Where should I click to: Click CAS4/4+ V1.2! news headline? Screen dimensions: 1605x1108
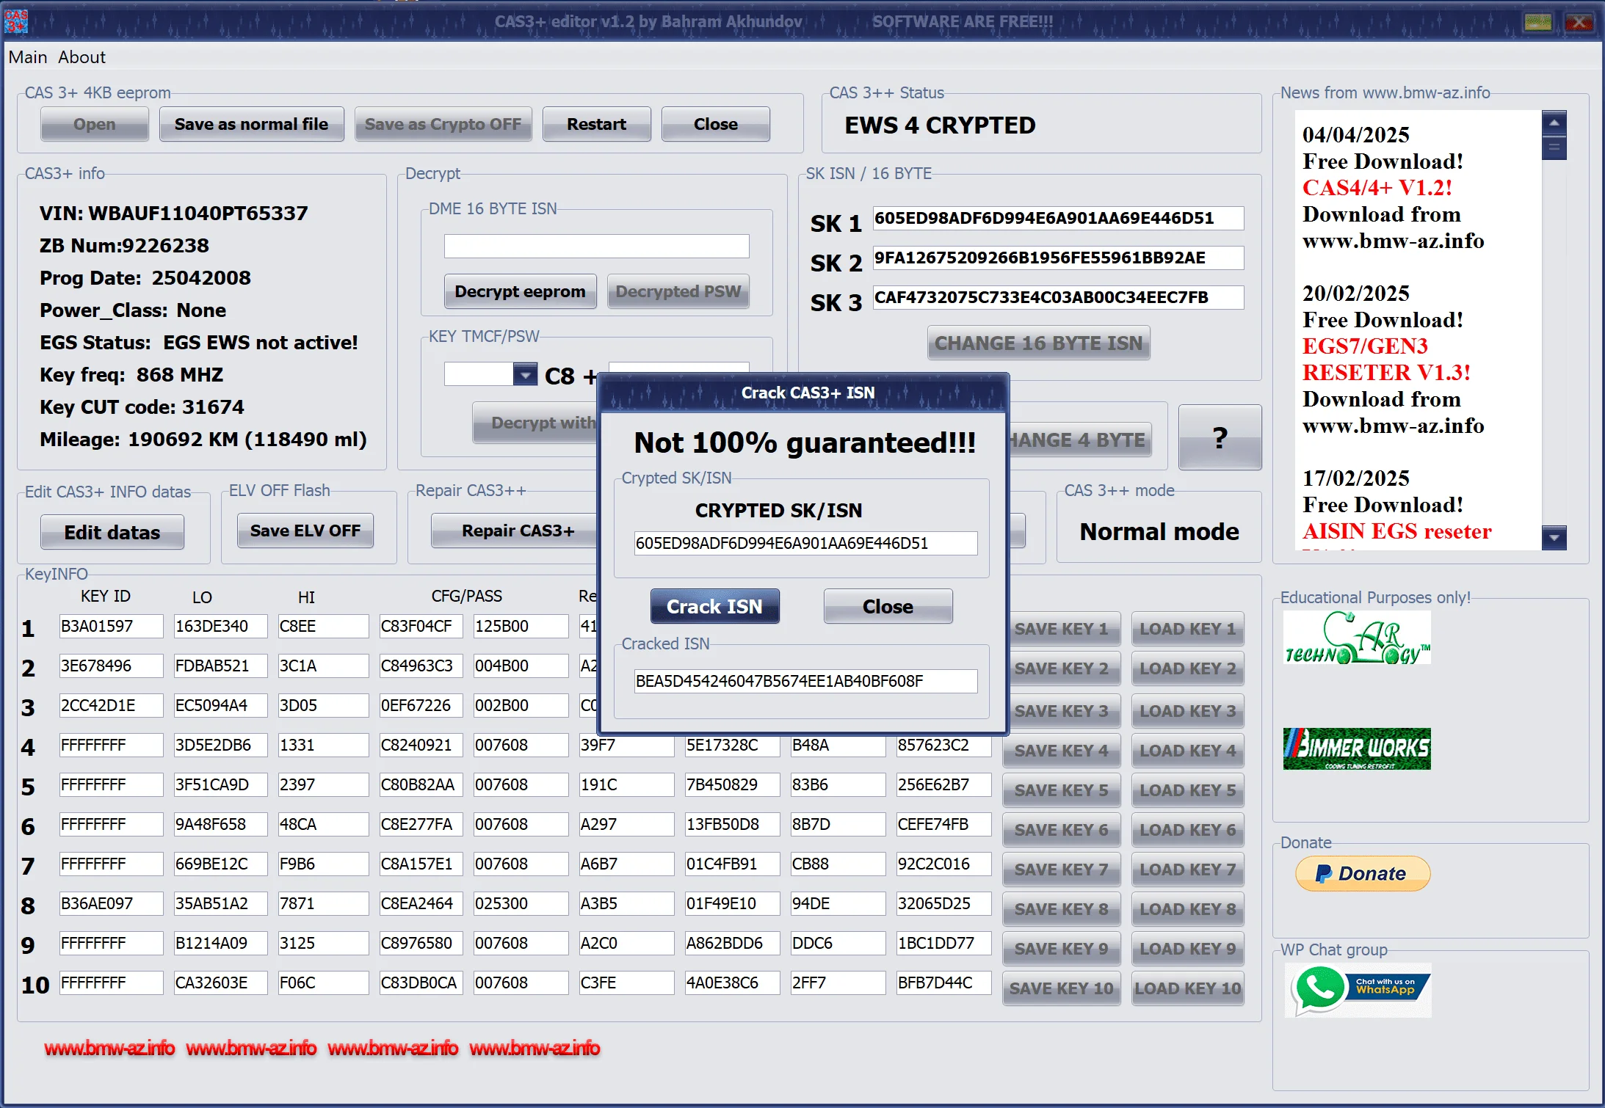click(1377, 188)
